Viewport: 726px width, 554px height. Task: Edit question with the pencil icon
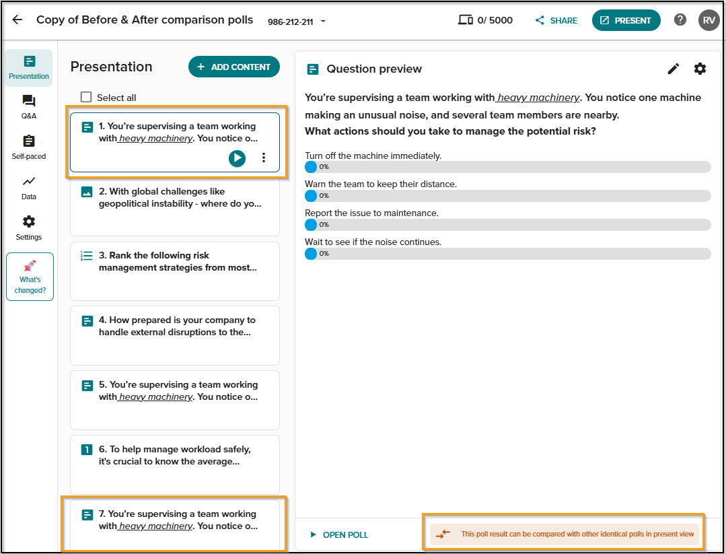click(x=674, y=69)
